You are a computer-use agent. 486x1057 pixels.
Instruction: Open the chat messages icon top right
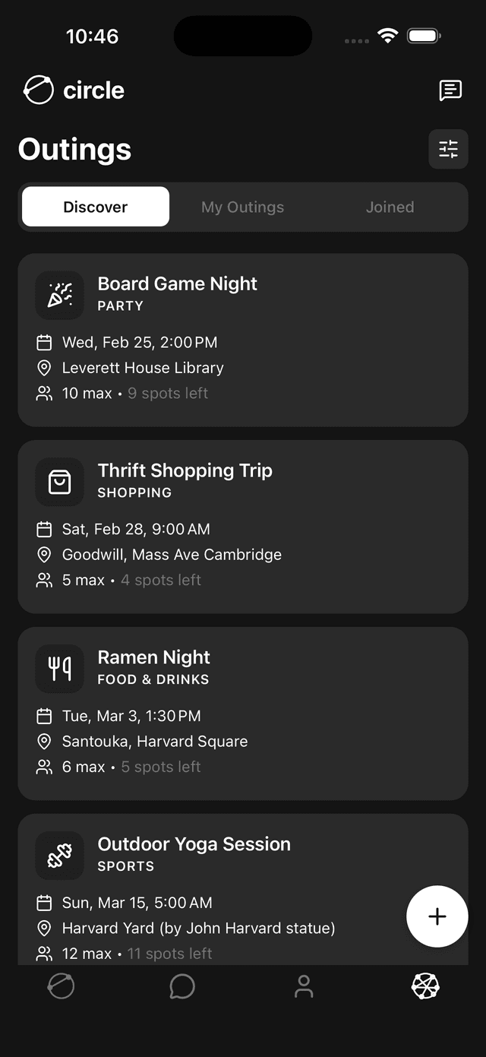click(450, 90)
